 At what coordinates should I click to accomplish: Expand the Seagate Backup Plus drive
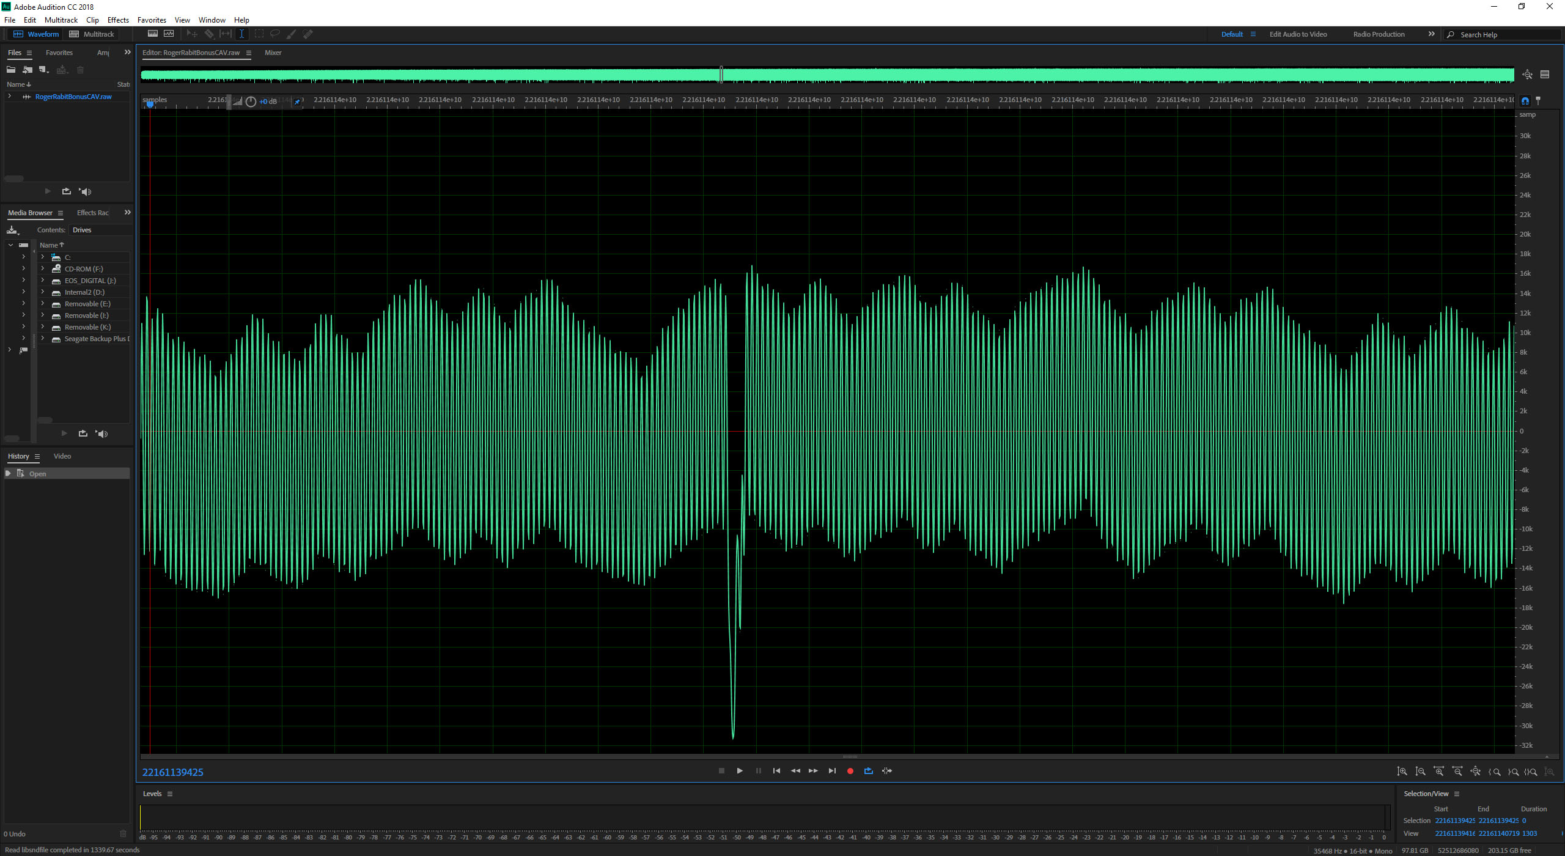point(43,339)
